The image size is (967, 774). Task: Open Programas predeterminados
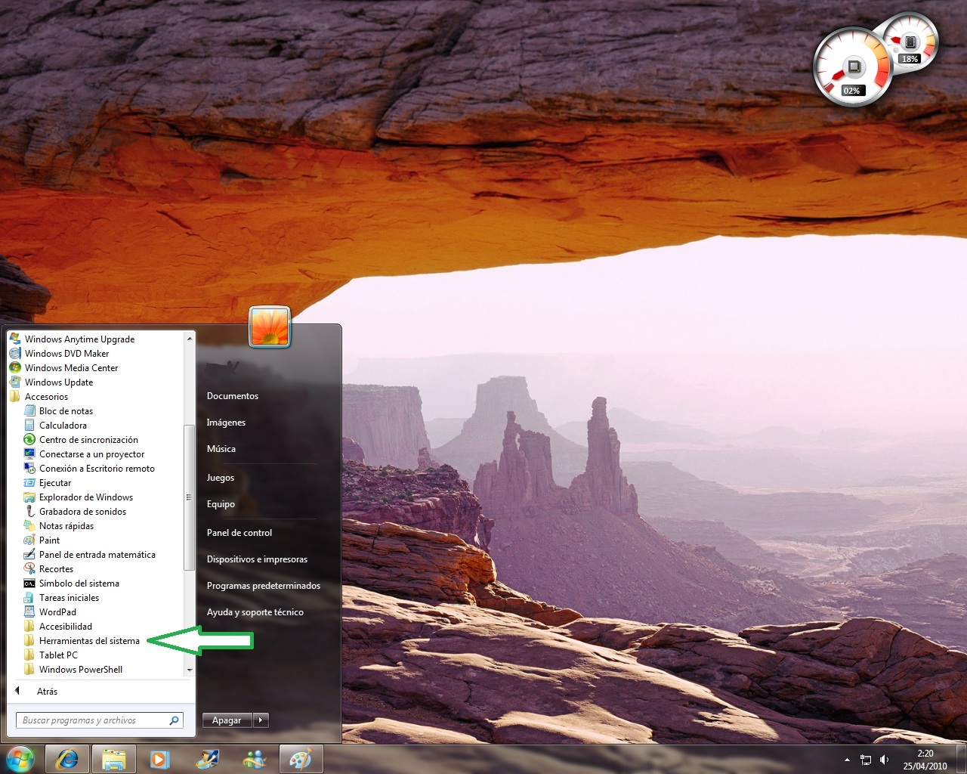pos(264,586)
